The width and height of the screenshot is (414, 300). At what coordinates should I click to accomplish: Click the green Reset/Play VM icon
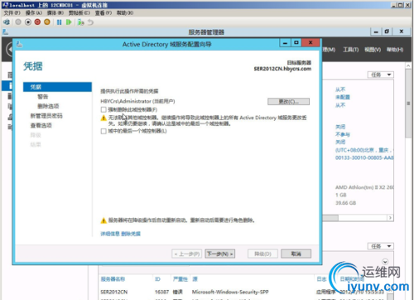69,22
